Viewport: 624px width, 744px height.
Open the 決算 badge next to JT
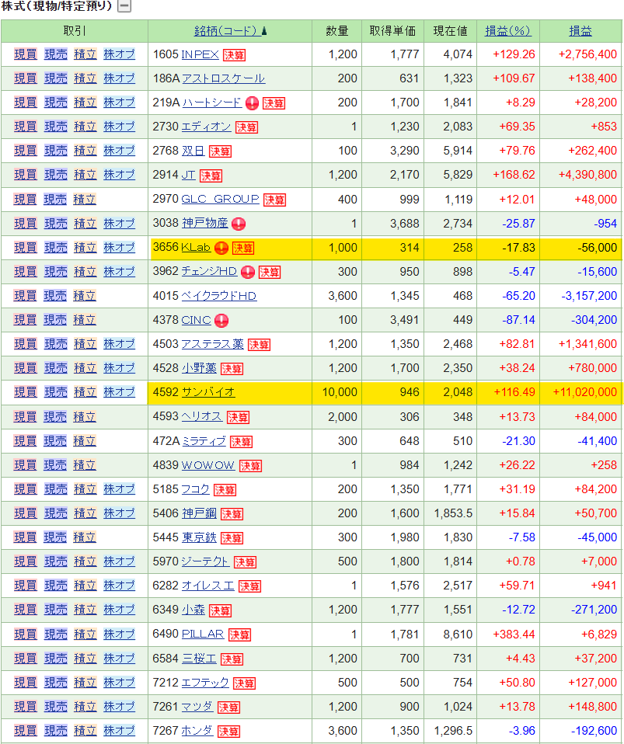tap(211, 176)
